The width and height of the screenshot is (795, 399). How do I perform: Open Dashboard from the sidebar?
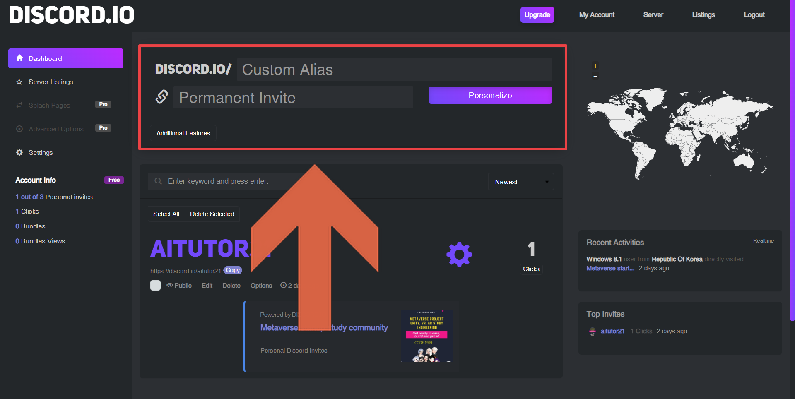pyautogui.click(x=66, y=58)
